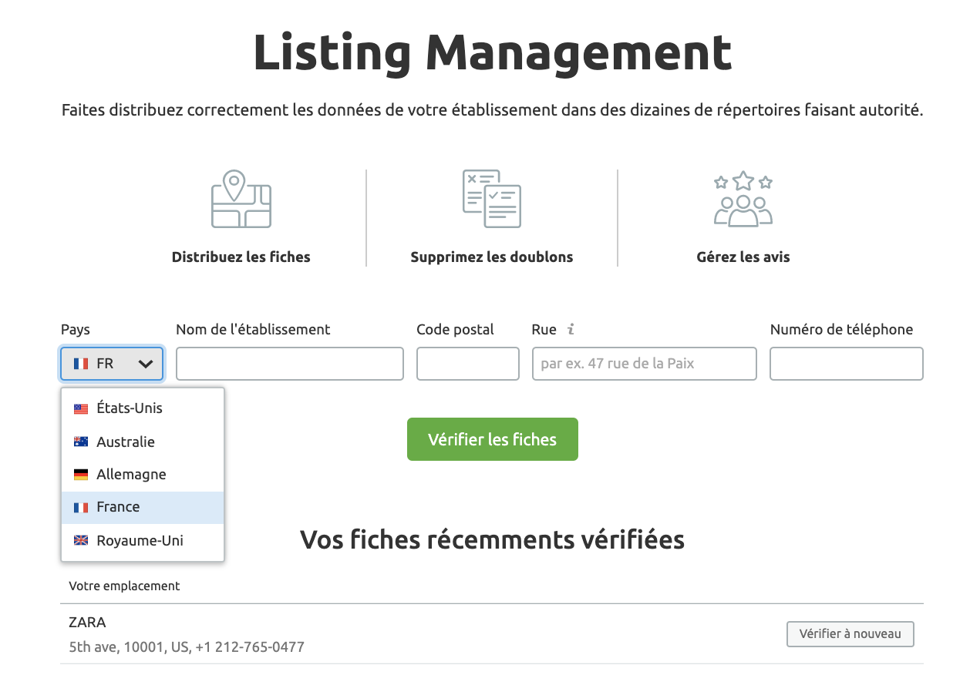This screenshot has height=675, width=970.
Task: Select États-Unis from the country list
Action: click(130, 408)
